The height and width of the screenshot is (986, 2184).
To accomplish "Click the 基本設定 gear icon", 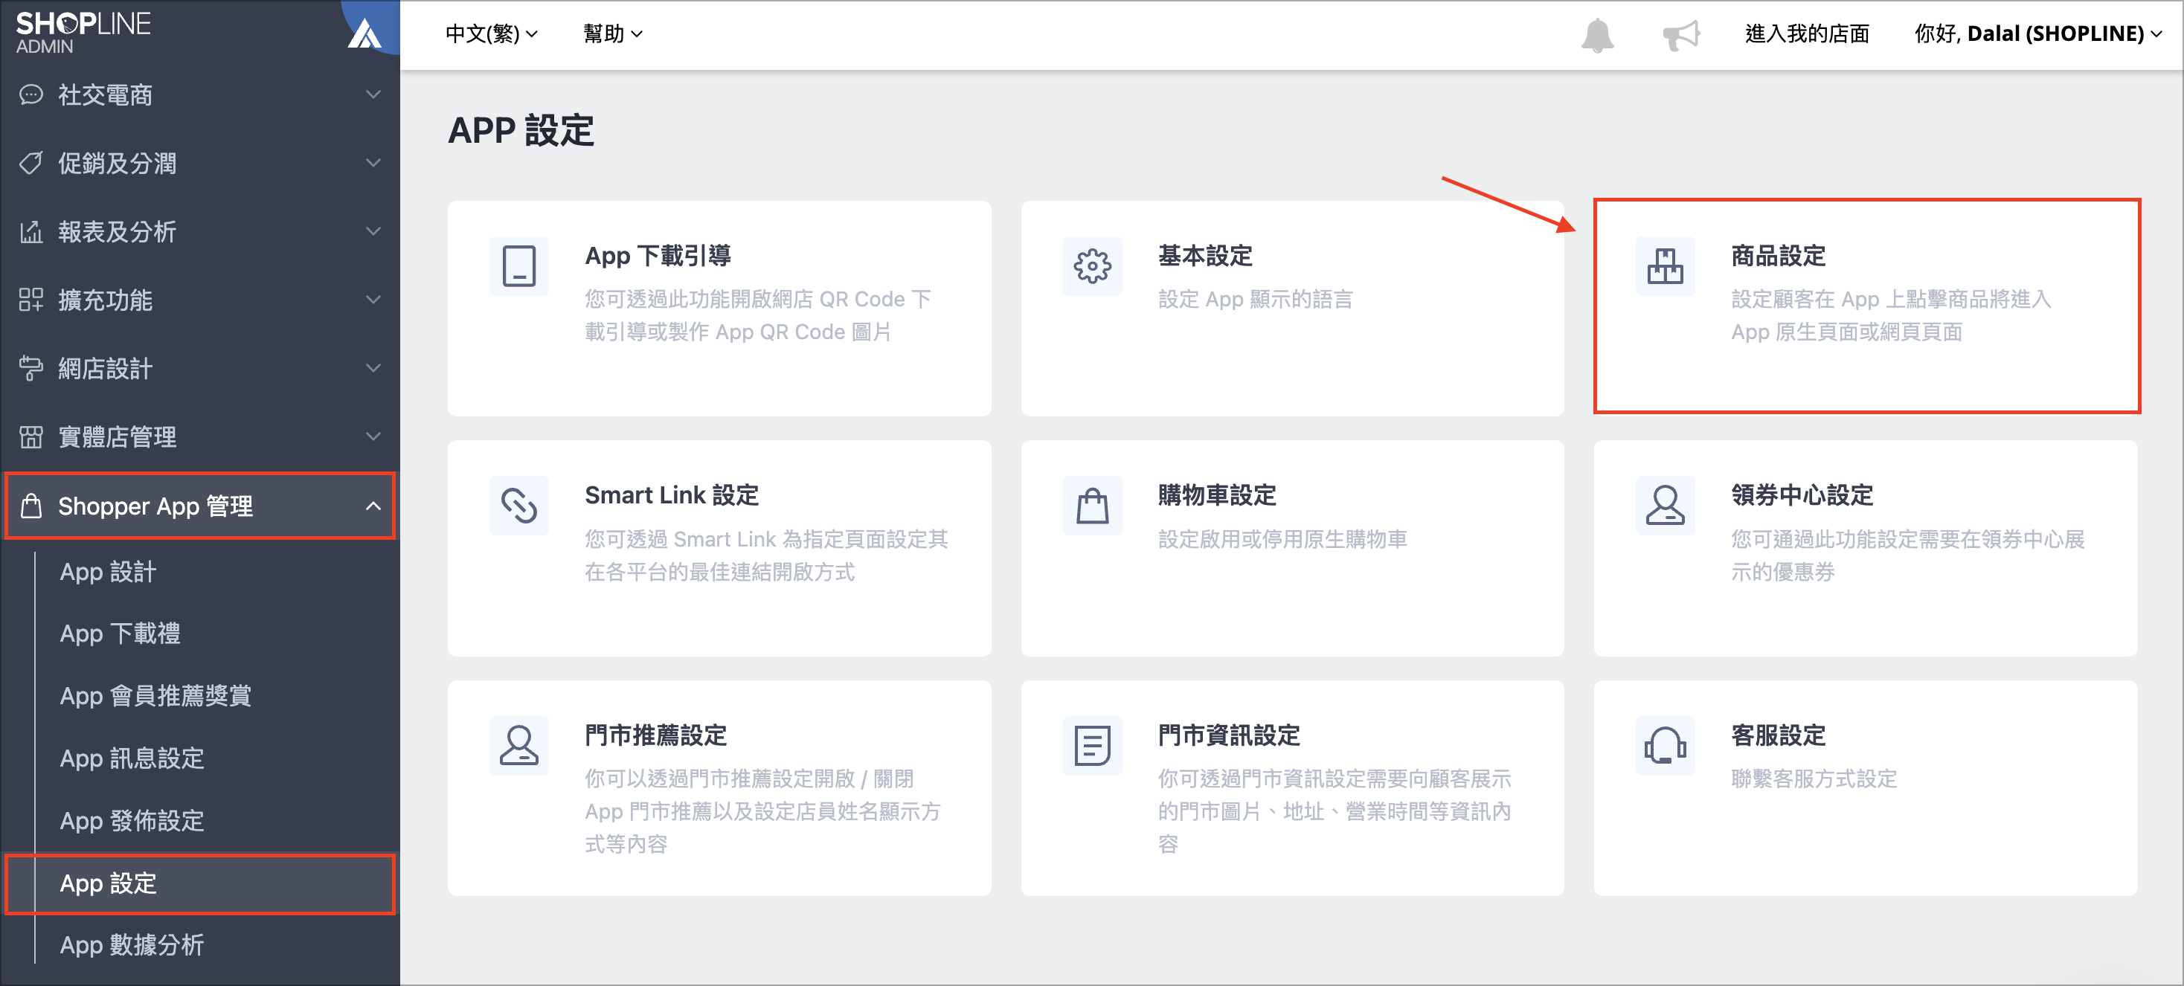I will [1092, 266].
